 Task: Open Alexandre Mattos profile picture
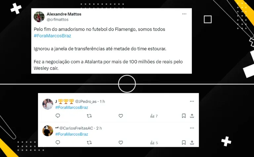39,17
